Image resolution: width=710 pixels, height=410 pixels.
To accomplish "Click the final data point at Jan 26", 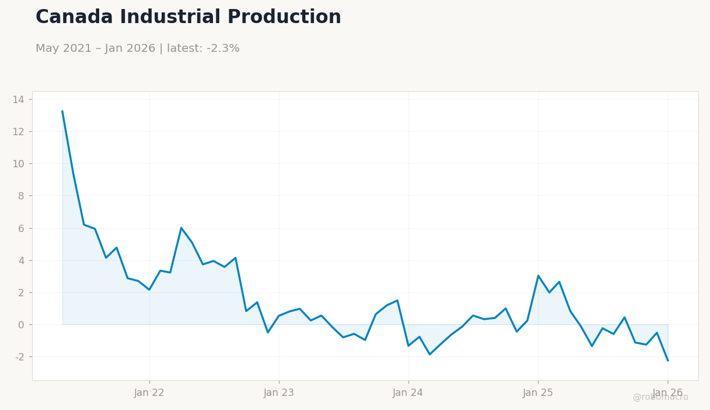I will pyautogui.click(x=668, y=360).
